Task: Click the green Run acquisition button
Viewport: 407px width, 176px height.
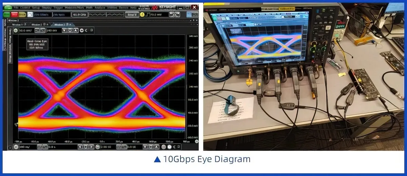Action: (x=6, y=15)
